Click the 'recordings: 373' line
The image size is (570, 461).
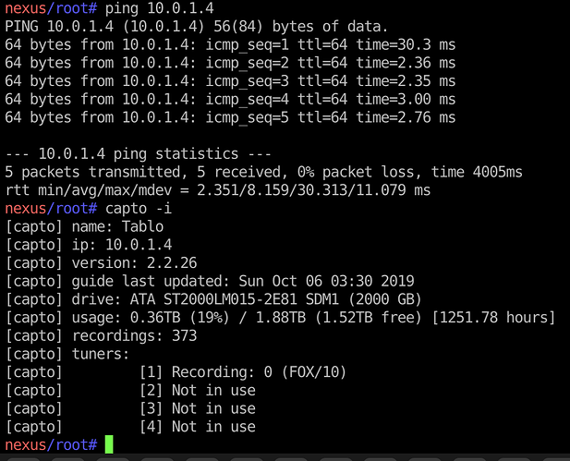(101, 336)
